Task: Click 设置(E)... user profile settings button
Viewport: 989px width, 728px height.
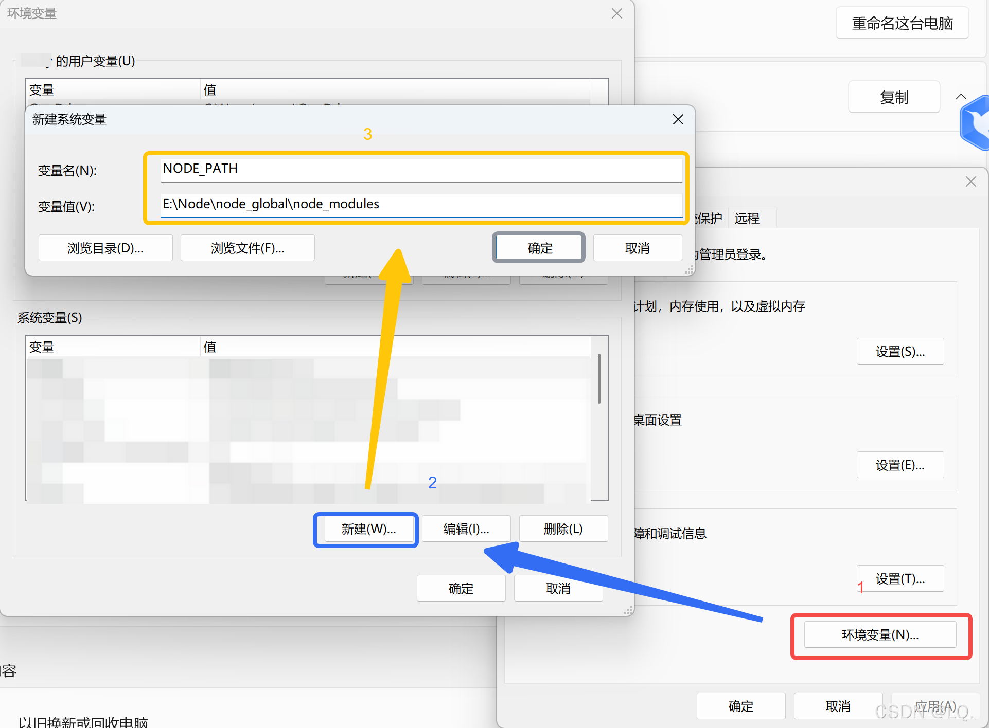Action: point(900,465)
